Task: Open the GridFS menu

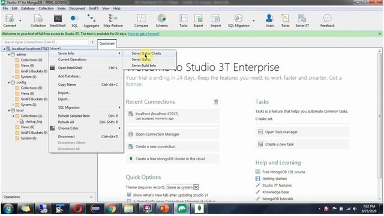Action: 94,8
